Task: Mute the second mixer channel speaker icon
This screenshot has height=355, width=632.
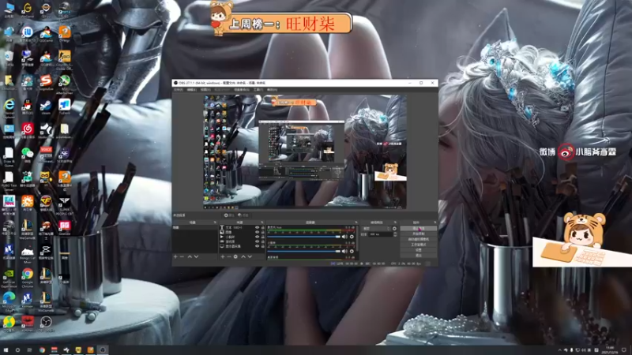Action: pos(344,252)
